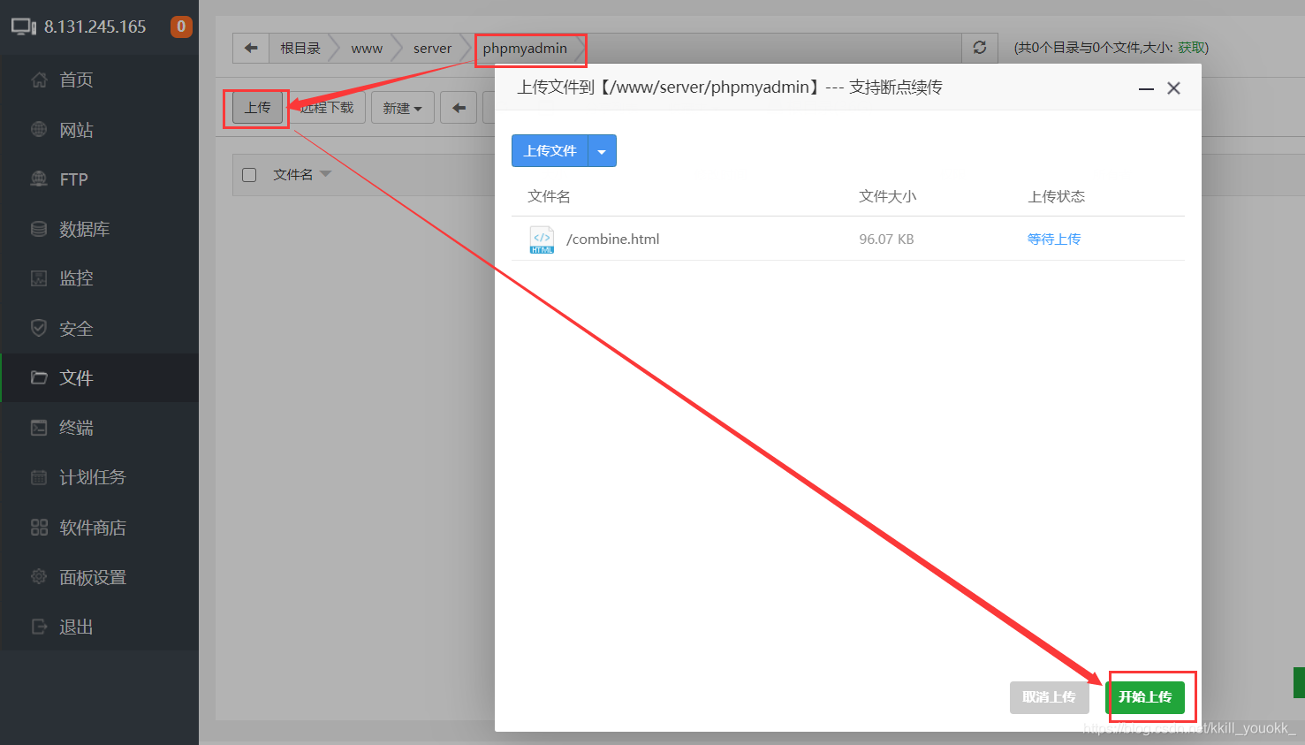Sort by 文件名 column arrow

tap(325, 174)
